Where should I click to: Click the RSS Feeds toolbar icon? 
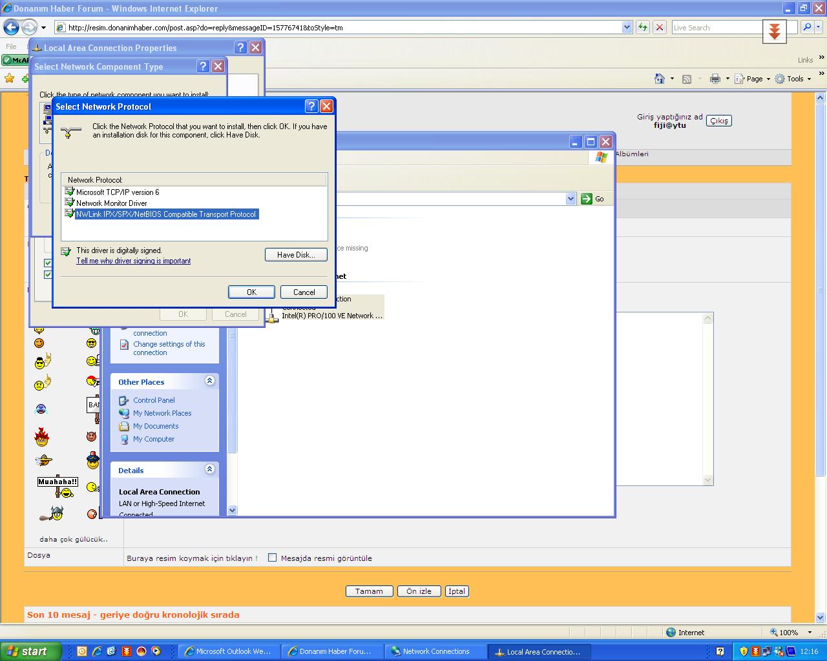pyautogui.click(x=687, y=79)
